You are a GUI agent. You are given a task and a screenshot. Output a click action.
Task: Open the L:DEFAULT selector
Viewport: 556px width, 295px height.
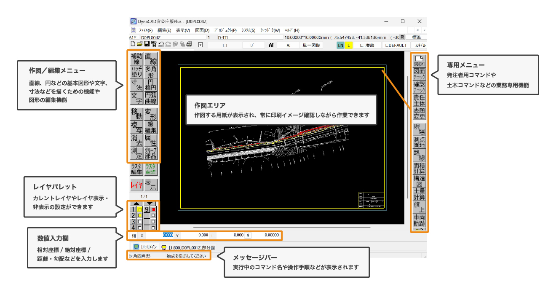pos(396,46)
